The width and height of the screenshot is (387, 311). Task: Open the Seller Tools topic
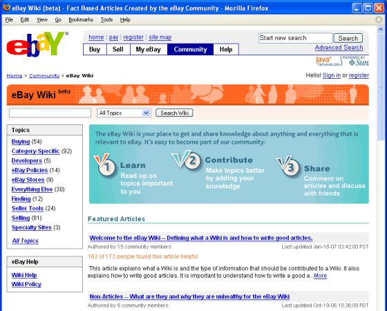click(x=28, y=208)
